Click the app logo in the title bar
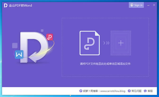The width and height of the screenshot is (159, 97). point(6,5)
